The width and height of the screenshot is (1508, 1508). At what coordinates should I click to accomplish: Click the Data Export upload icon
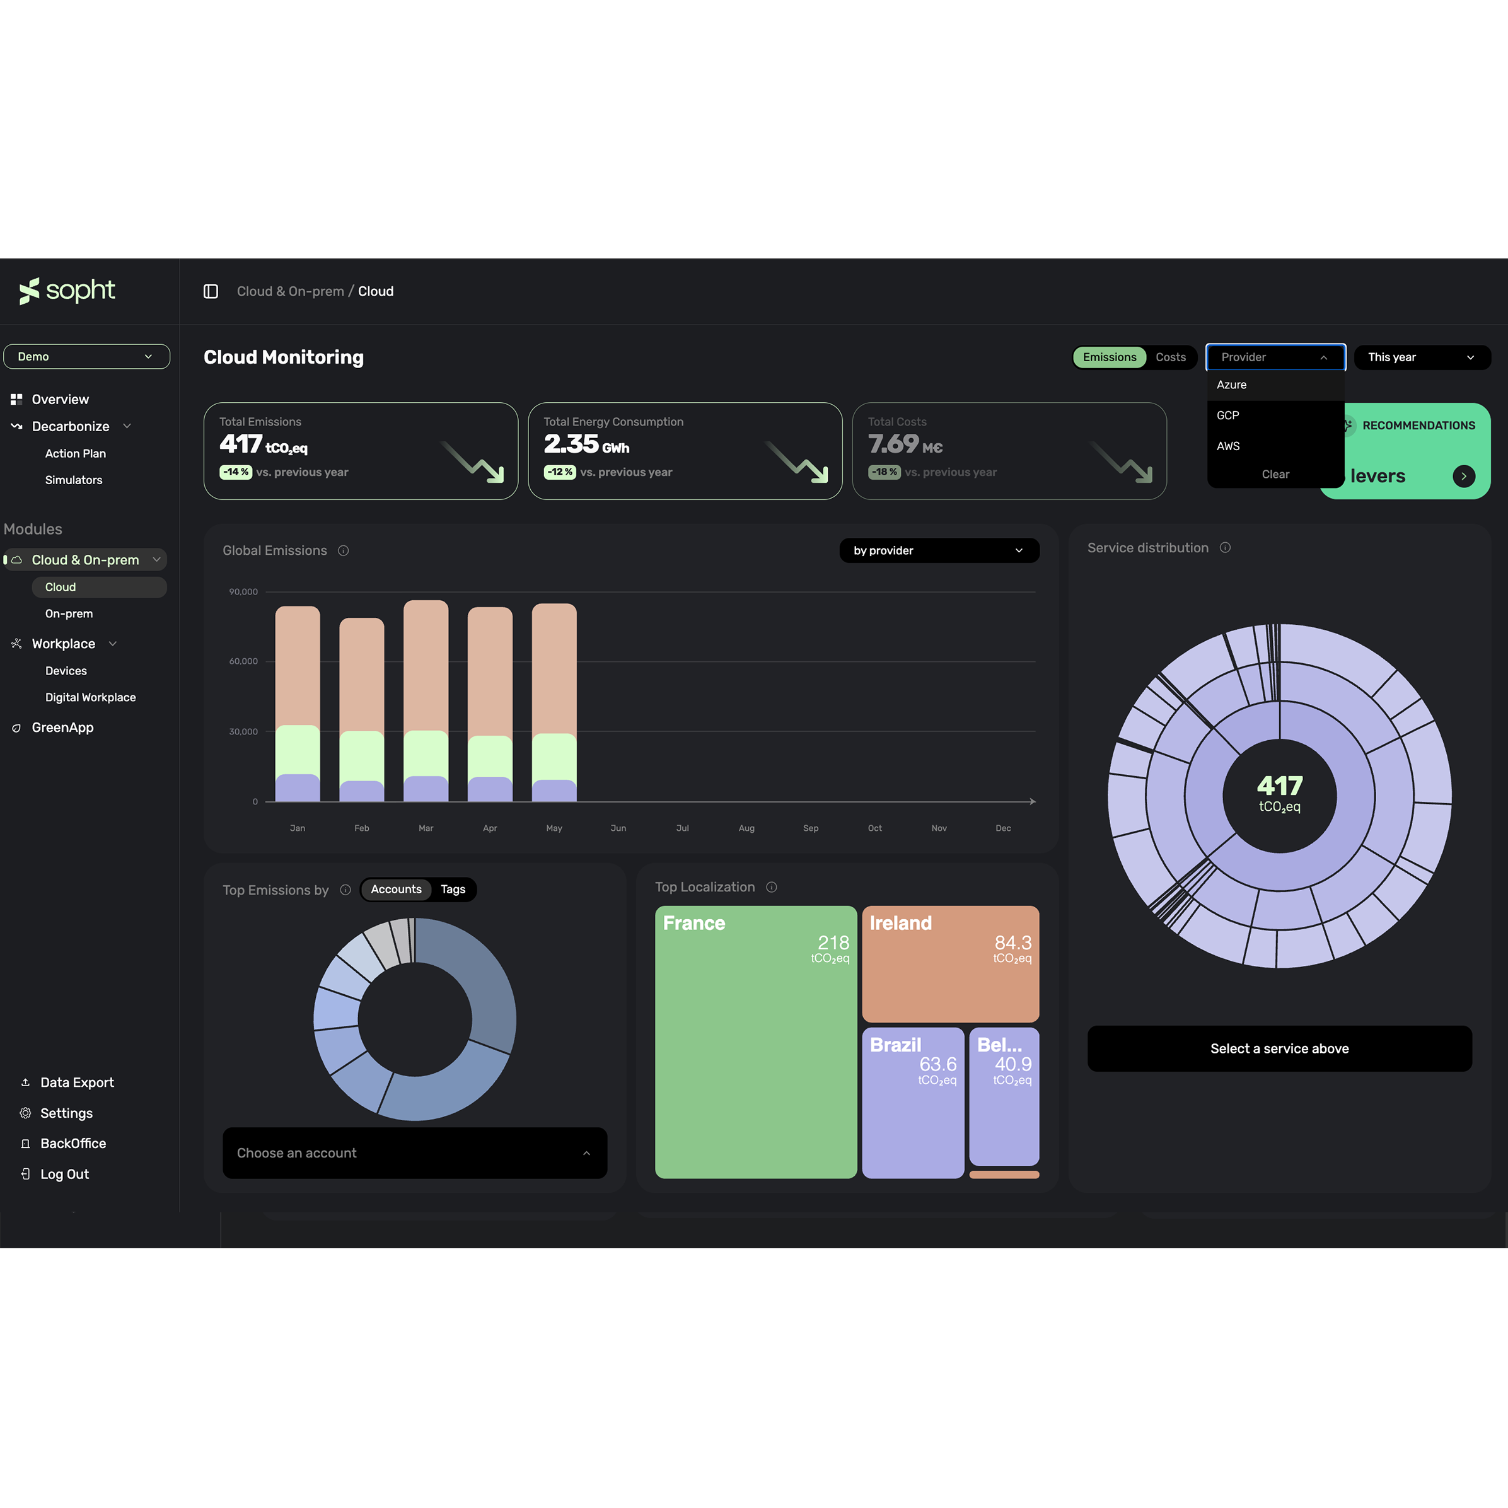[25, 1082]
